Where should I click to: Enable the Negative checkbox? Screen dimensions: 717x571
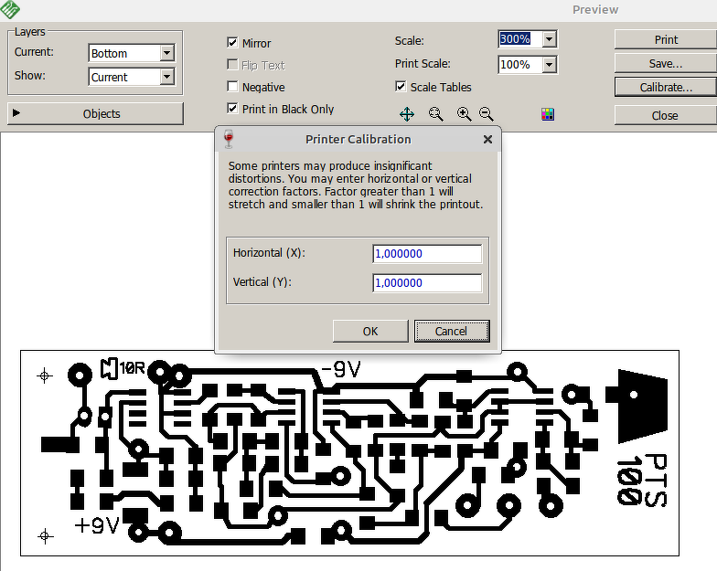pyautogui.click(x=232, y=86)
